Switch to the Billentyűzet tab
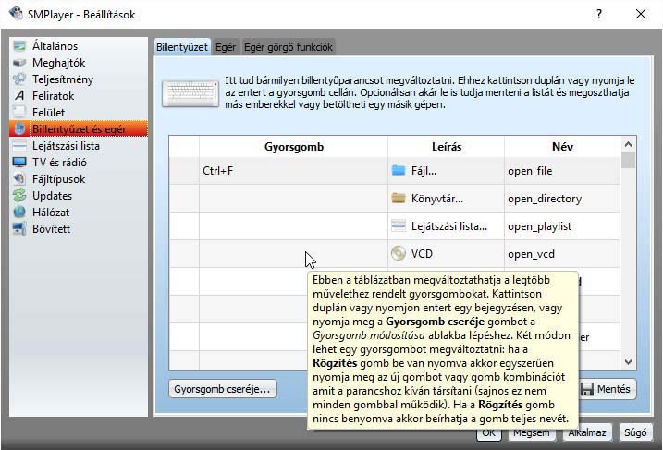 (182, 47)
